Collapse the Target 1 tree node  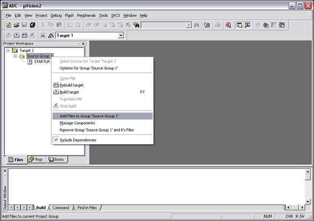8,50
